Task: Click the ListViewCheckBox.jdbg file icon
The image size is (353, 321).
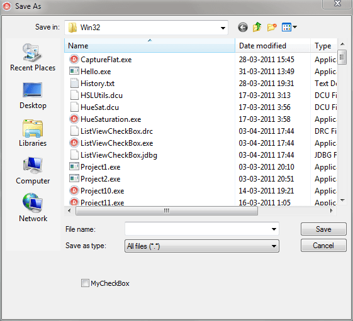Action: [x=74, y=155]
